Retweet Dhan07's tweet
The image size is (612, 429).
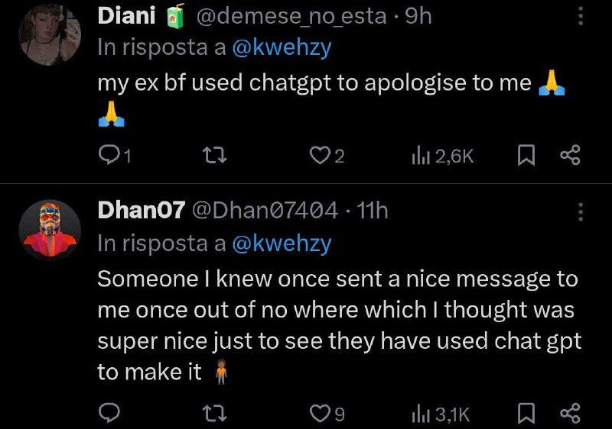pyautogui.click(x=216, y=414)
